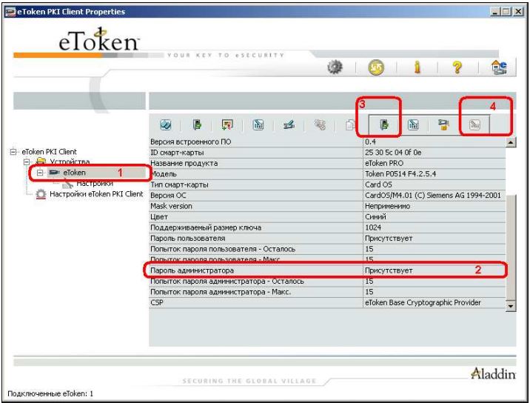Viewport: 530px width, 403px height.
Task: Click the token with padlock icon
Action: click(x=443, y=125)
